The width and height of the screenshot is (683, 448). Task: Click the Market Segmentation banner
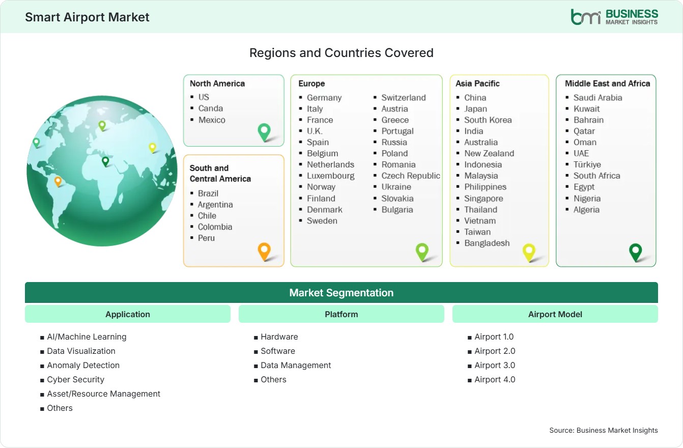[342, 293]
